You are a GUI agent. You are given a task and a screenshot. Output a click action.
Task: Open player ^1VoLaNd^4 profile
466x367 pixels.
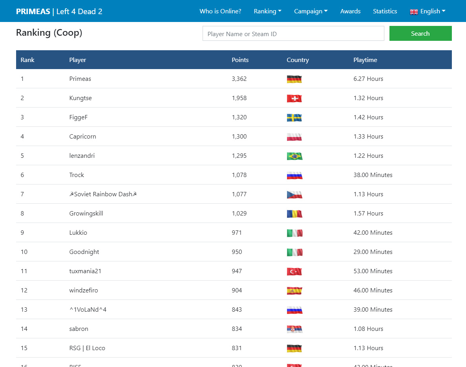pos(88,310)
